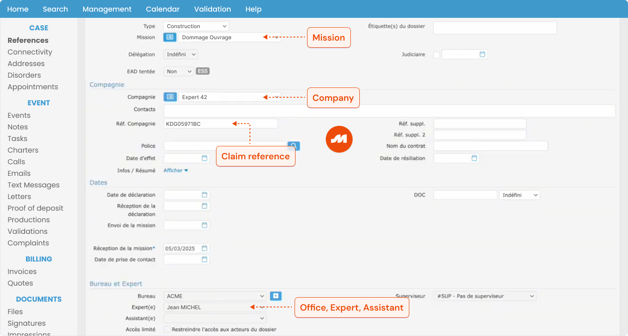This screenshot has width=628, height=336.
Task: Open the Help menu
Action: pos(254,9)
